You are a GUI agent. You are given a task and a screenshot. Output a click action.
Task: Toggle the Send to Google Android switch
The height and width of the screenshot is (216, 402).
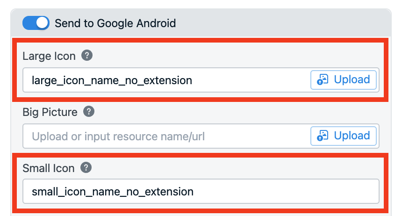(36, 23)
